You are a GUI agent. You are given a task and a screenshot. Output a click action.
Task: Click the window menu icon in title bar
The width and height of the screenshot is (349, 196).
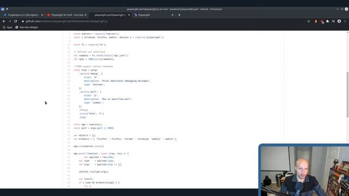(x=2, y=9)
